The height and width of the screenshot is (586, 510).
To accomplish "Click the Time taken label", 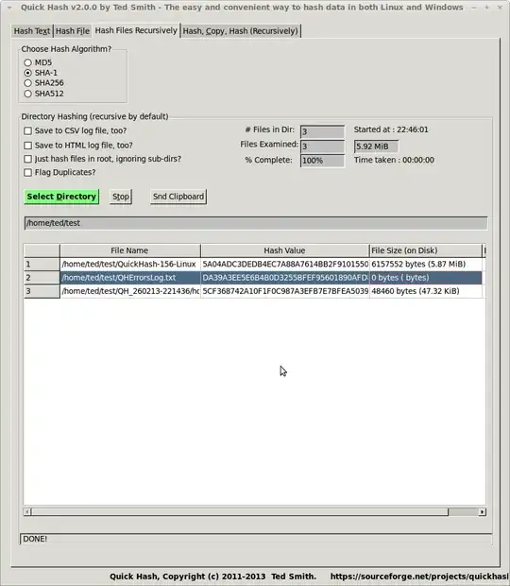I will coord(394,160).
